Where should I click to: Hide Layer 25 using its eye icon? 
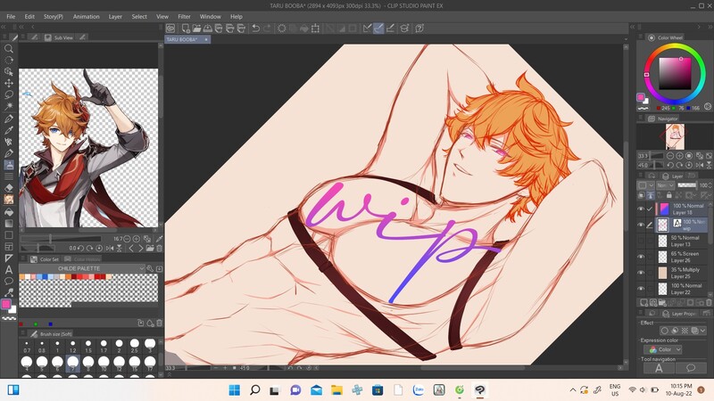pos(641,273)
